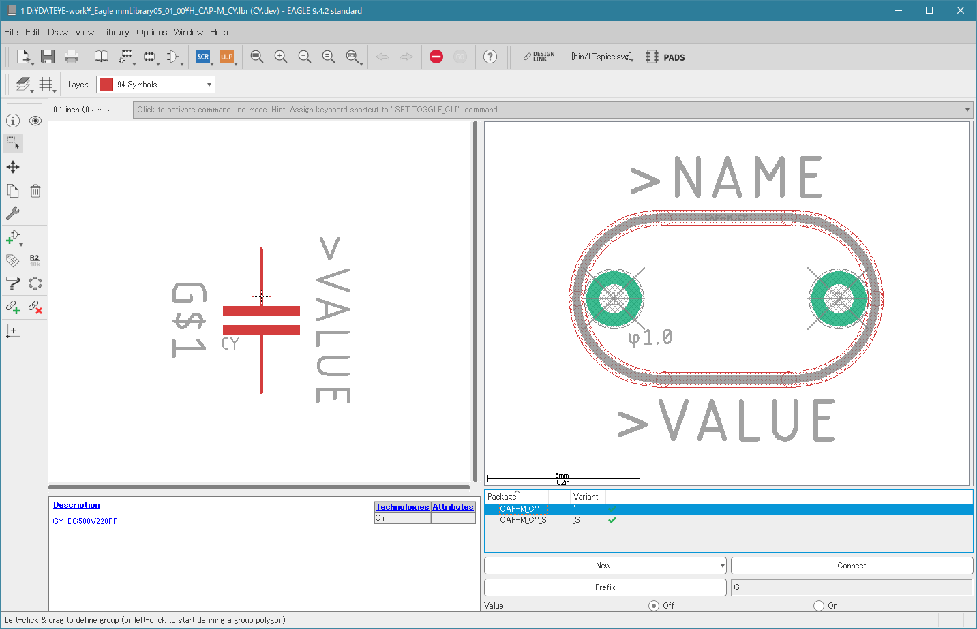Viewport: 977px width, 629px height.
Task: Select the Copy tool
Action: [13, 191]
